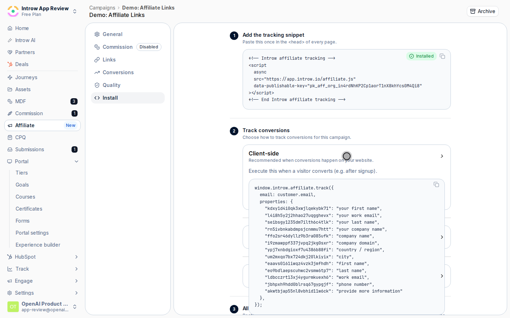Switch to the campaign Commission tab
Image resolution: width=510 pixels, height=318 pixels.
click(128, 47)
